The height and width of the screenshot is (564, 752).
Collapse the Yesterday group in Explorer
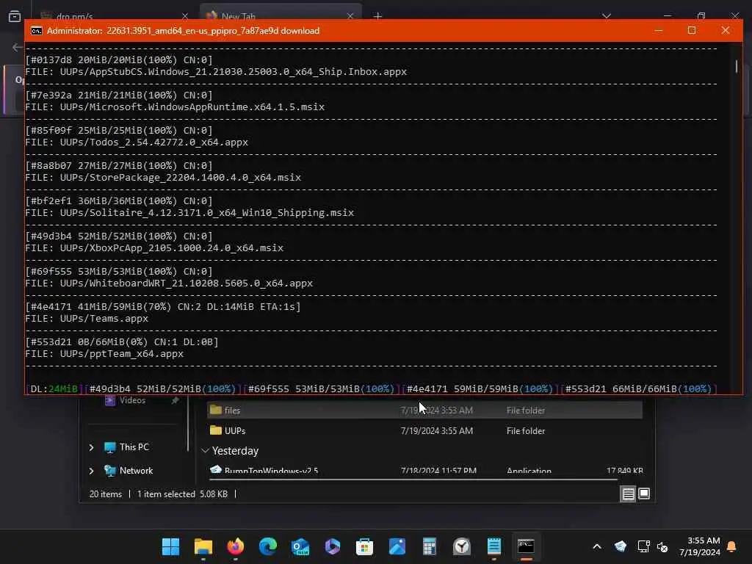[206, 451]
